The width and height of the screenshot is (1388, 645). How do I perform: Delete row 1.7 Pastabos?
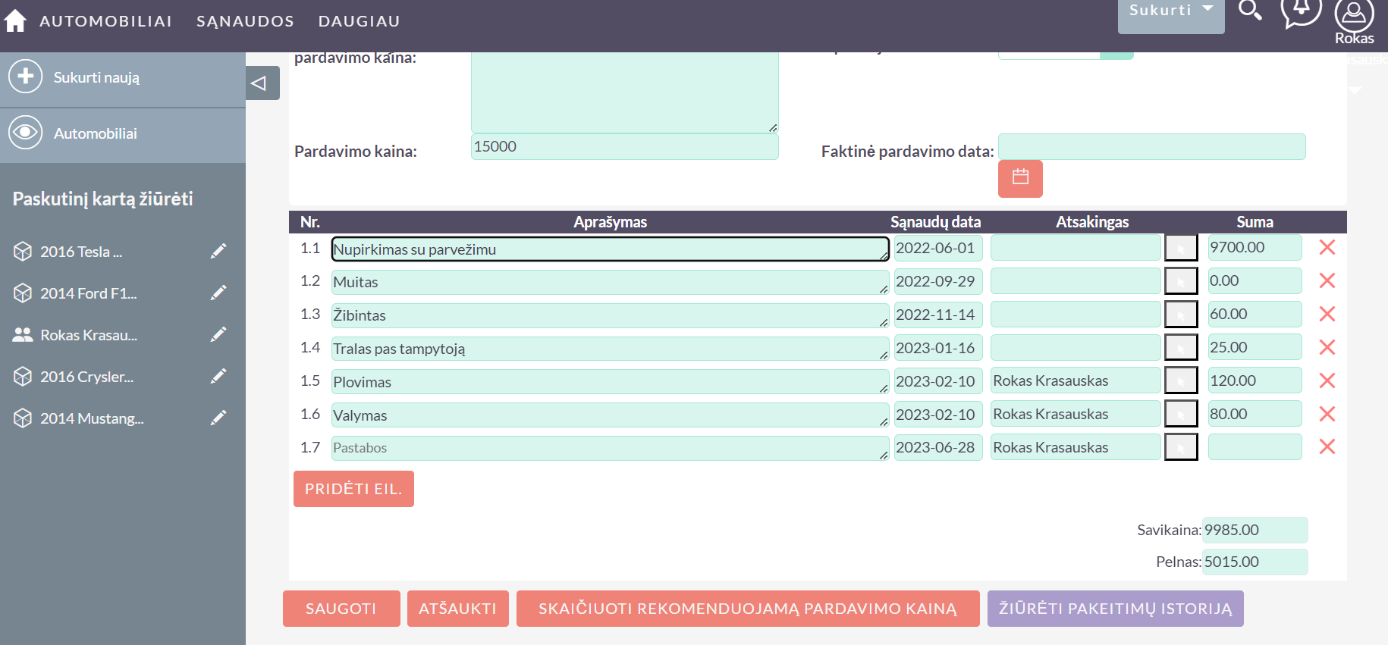pos(1327,446)
